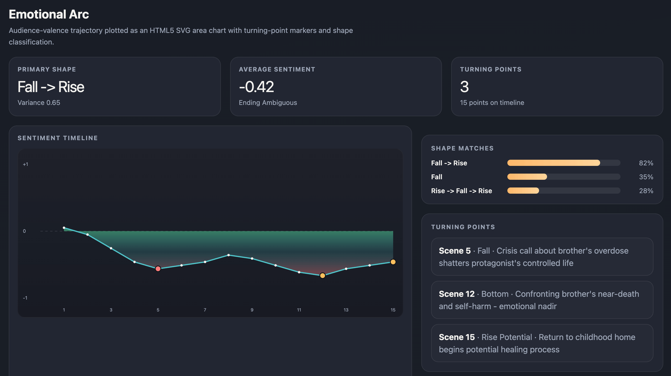This screenshot has width=671, height=376.
Task: Click the '15 points on timeline' text
Action: 492,102
